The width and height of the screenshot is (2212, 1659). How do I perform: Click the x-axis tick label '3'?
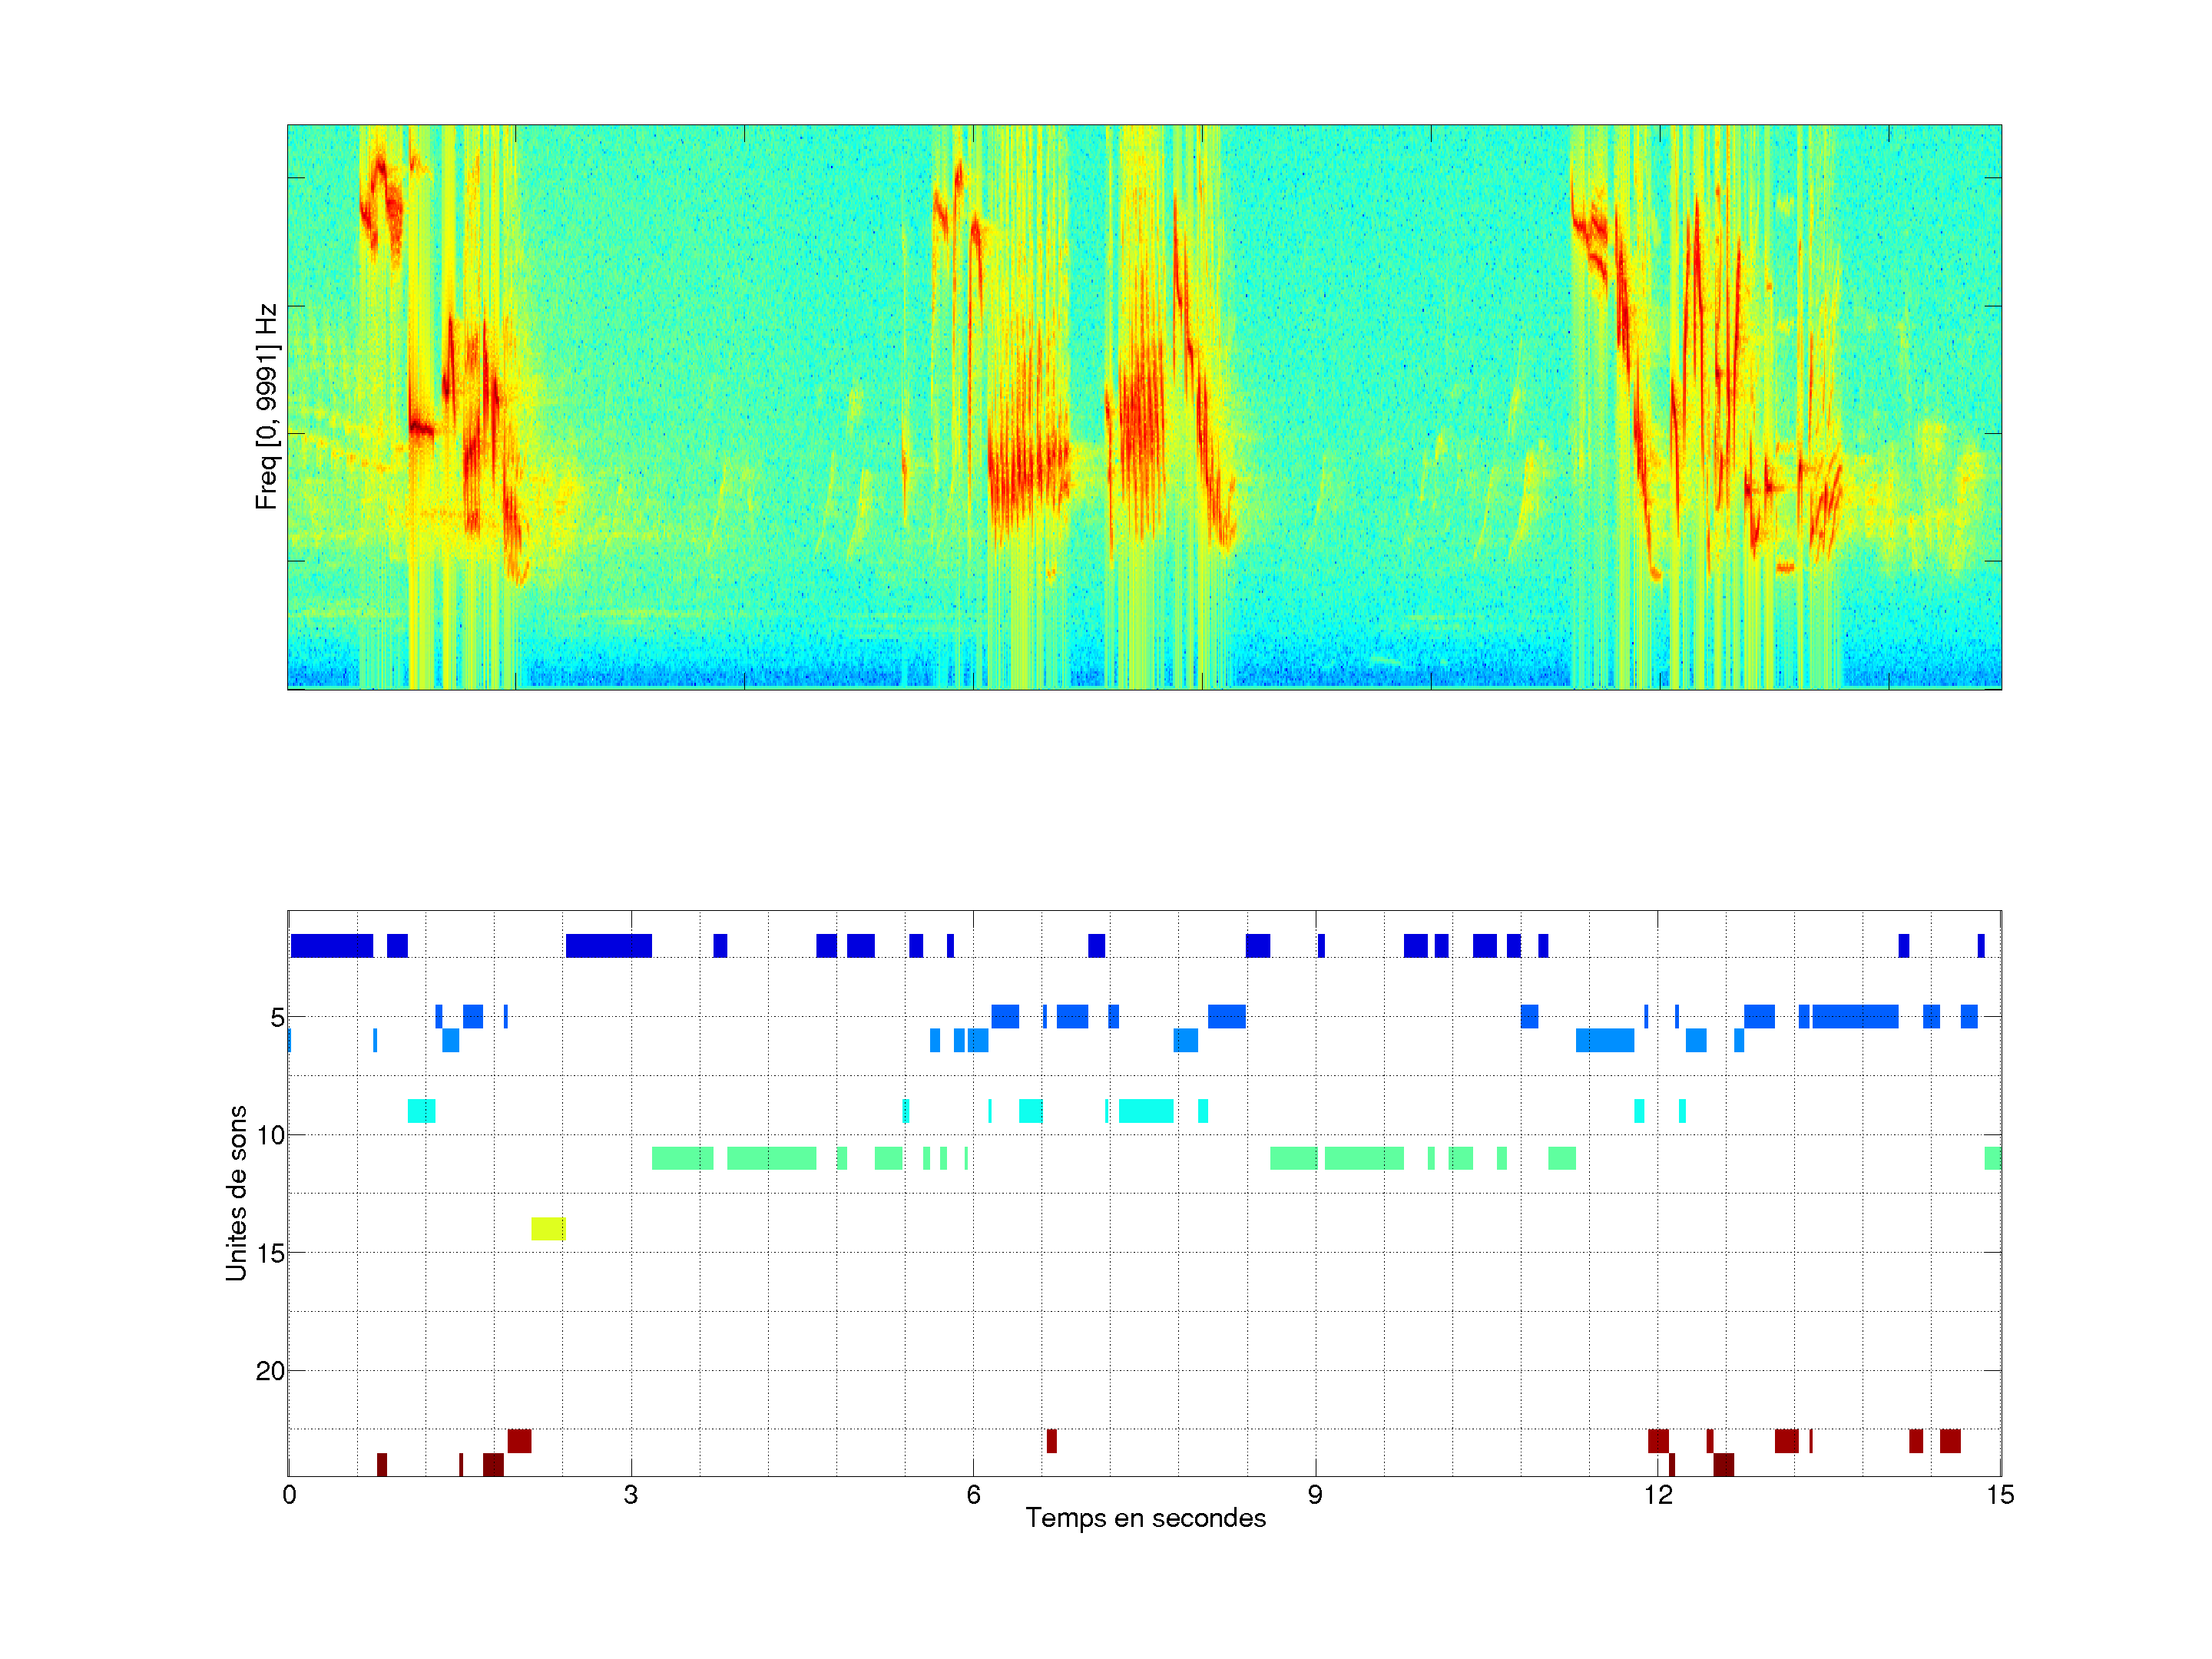point(630,1495)
